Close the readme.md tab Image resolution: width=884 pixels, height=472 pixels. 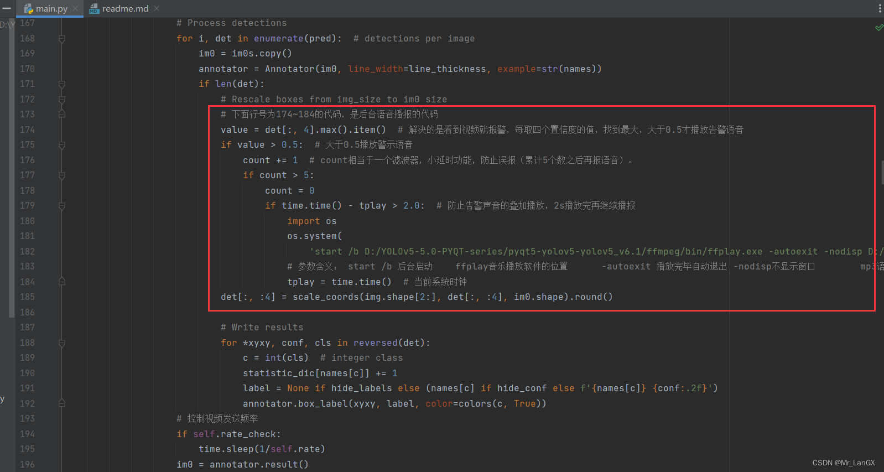pyautogui.click(x=157, y=8)
